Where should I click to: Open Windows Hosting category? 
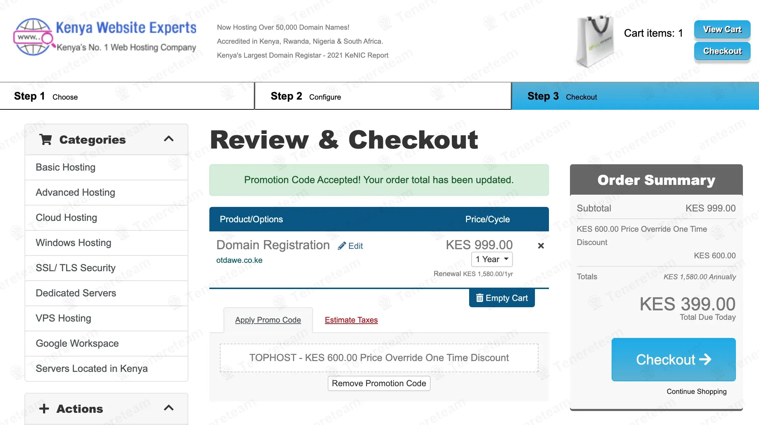106,243
